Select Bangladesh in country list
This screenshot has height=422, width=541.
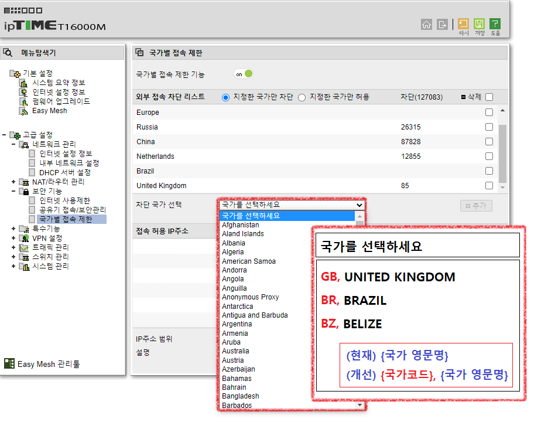click(241, 396)
